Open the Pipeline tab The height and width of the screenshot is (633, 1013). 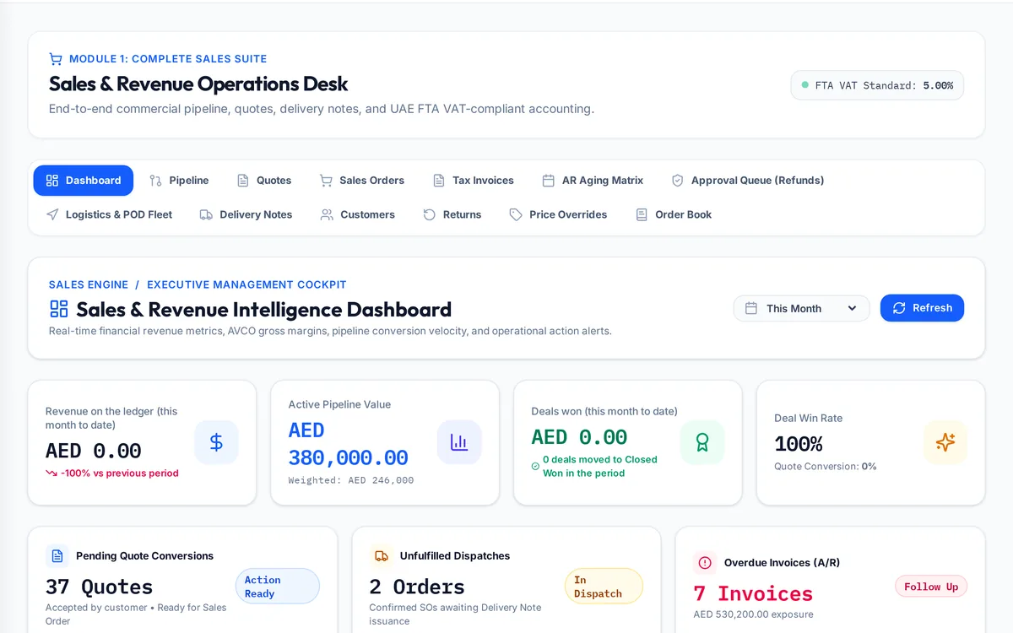tap(179, 181)
